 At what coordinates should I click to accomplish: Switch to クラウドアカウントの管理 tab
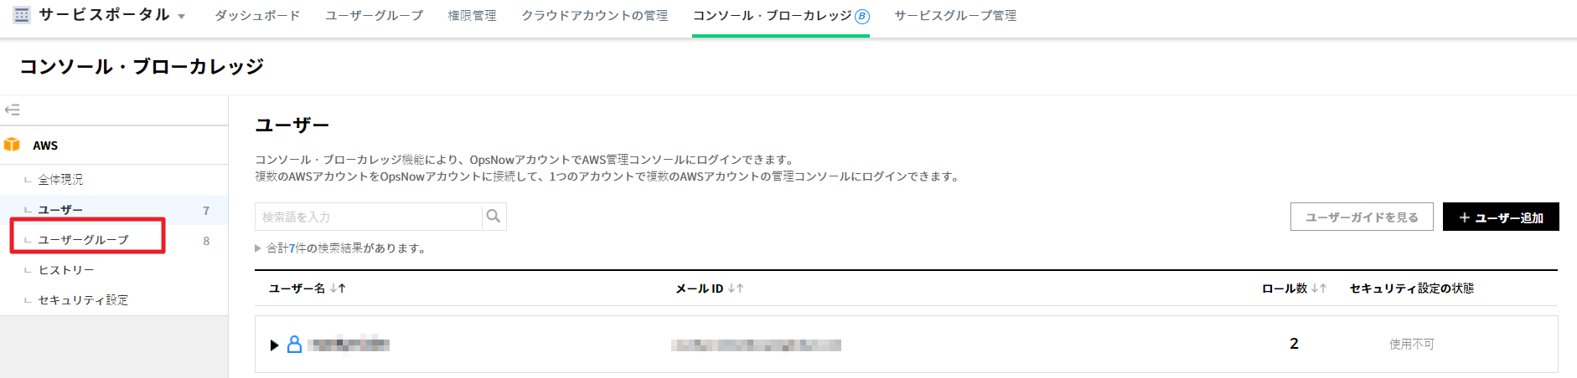[x=594, y=16]
